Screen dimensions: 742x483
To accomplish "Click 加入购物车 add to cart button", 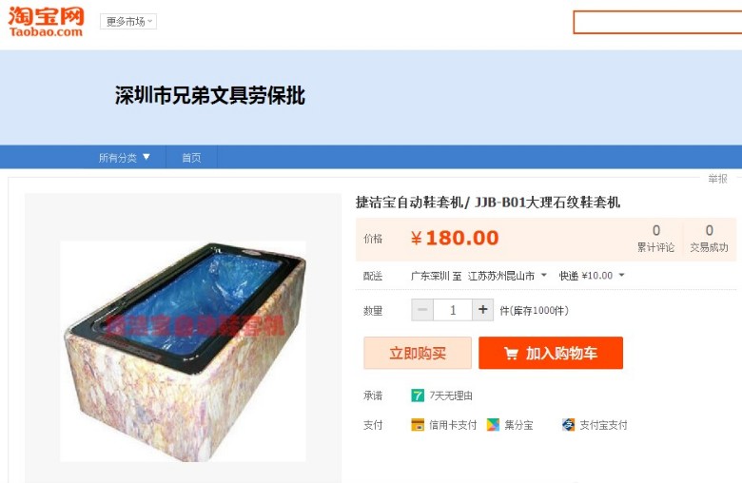I will [x=551, y=353].
